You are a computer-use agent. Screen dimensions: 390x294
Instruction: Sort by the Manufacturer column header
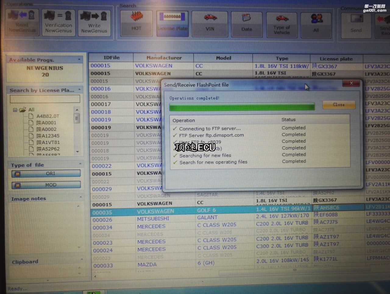point(164,58)
